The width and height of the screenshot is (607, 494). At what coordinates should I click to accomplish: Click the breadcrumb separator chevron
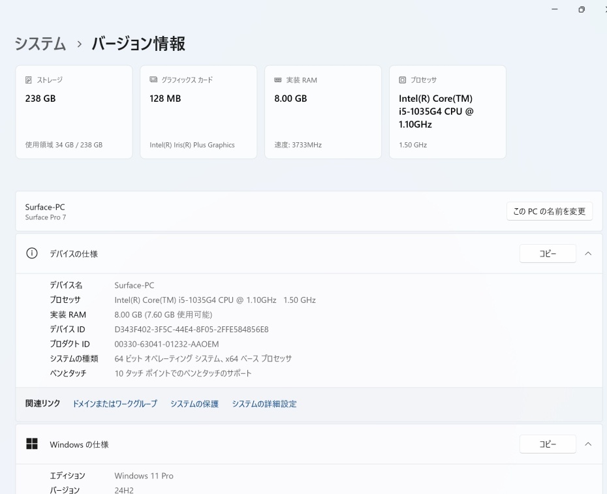point(80,44)
